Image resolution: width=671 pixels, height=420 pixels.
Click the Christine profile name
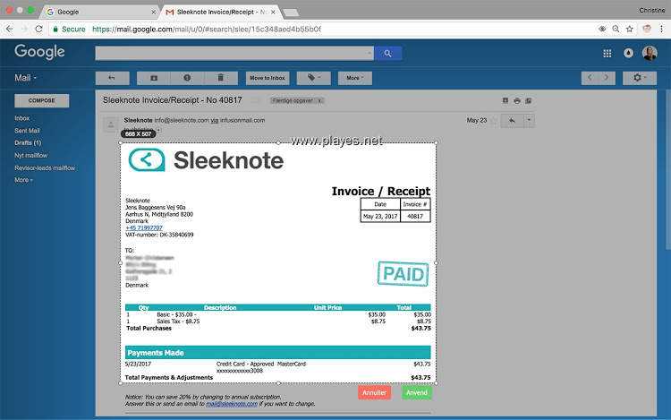click(x=651, y=10)
